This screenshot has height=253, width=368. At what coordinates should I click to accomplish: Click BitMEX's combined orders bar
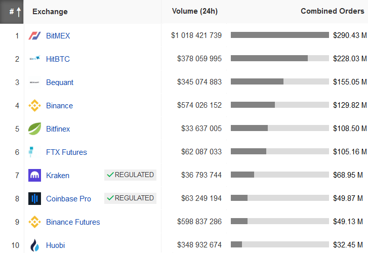coord(280,35)
